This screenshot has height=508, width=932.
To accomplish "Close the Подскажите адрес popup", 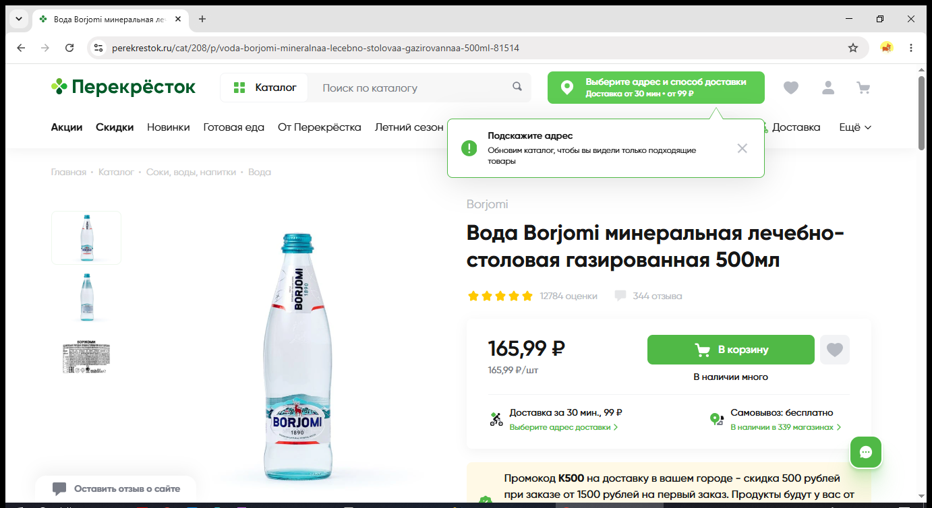I will [x=742, y=148].
